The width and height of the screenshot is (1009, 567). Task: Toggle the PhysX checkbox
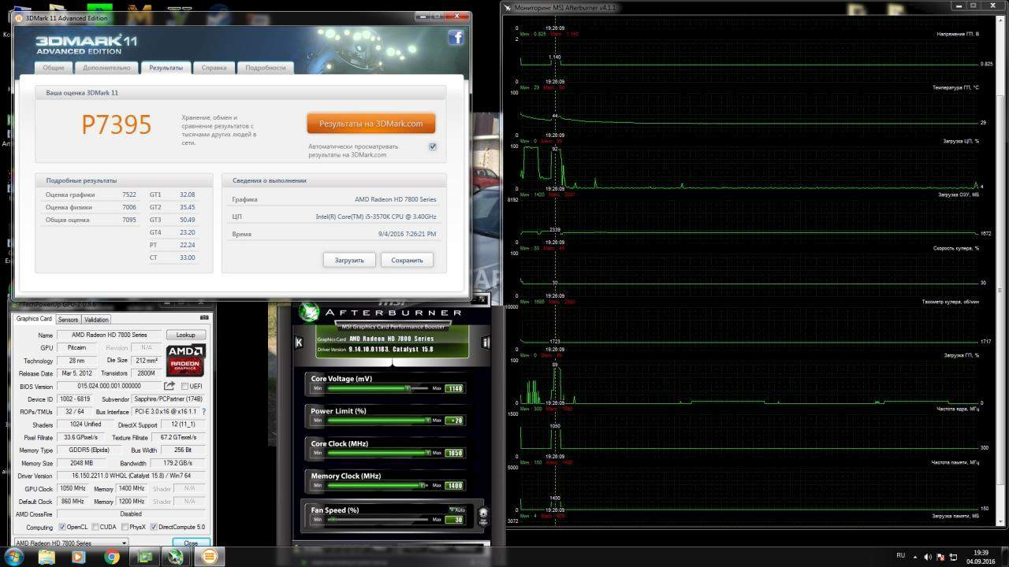[x=123, y=527]
